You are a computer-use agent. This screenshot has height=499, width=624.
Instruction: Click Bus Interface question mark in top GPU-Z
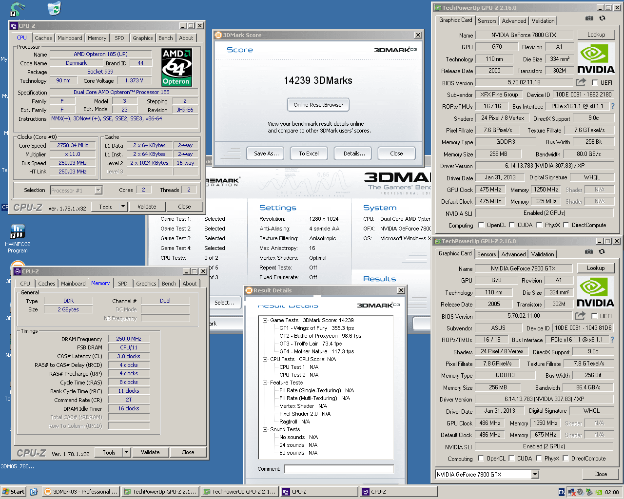point(613,106)
